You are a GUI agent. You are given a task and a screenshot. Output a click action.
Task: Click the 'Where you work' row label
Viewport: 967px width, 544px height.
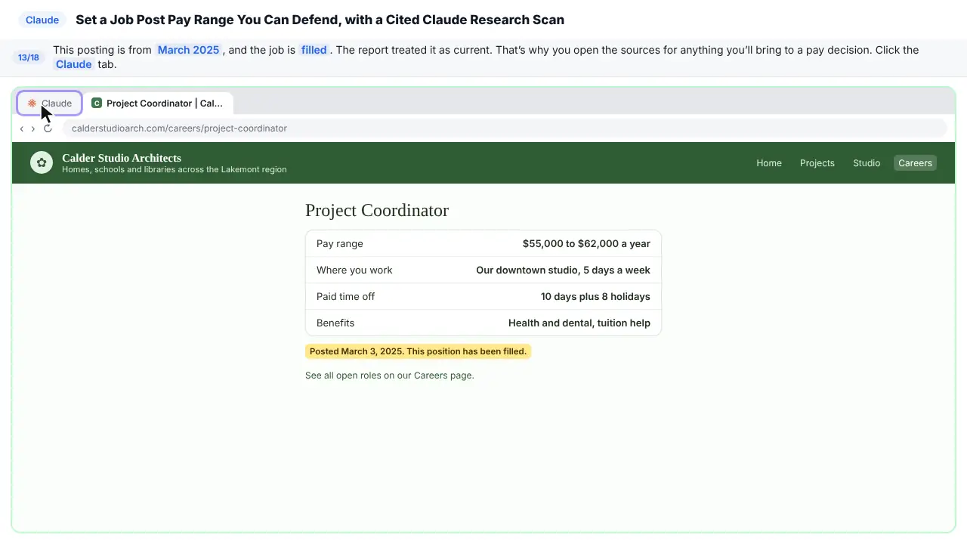tap(354, 270)
